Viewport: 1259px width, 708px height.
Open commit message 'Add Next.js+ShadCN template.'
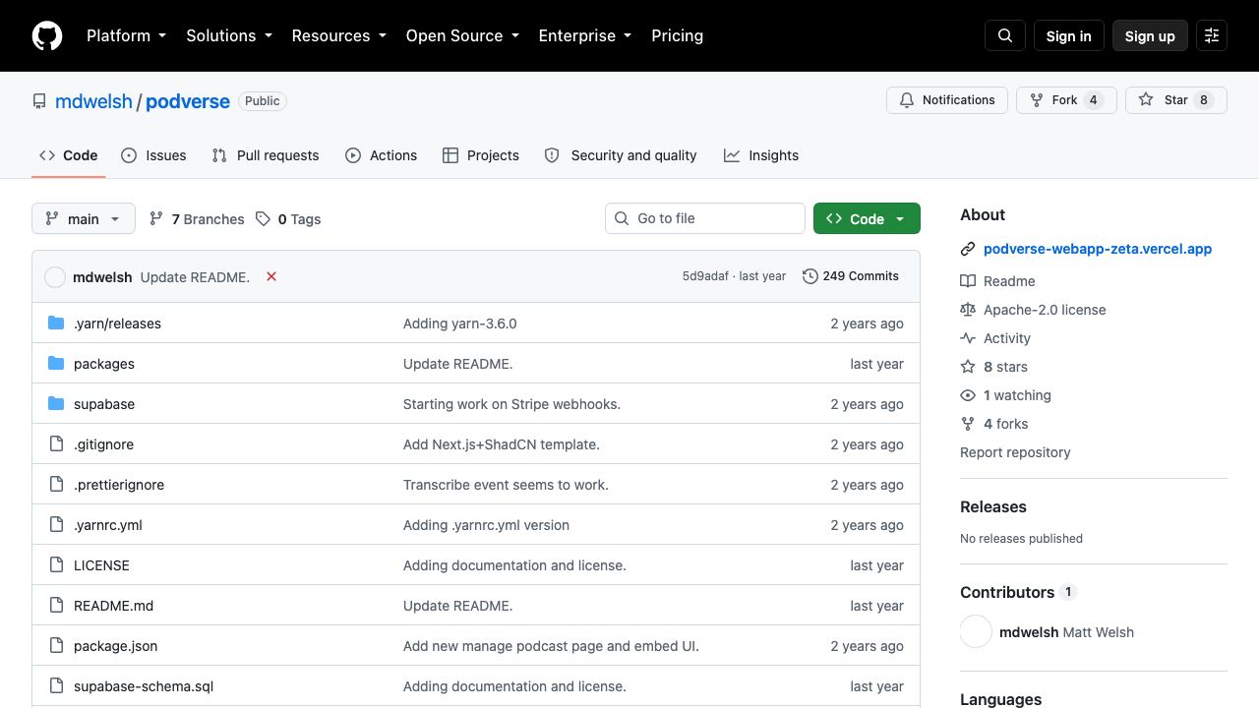[x=502, y=444]
